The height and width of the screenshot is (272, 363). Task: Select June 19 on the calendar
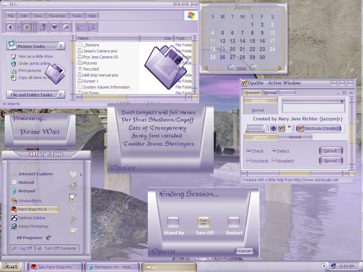coord(223,49)
